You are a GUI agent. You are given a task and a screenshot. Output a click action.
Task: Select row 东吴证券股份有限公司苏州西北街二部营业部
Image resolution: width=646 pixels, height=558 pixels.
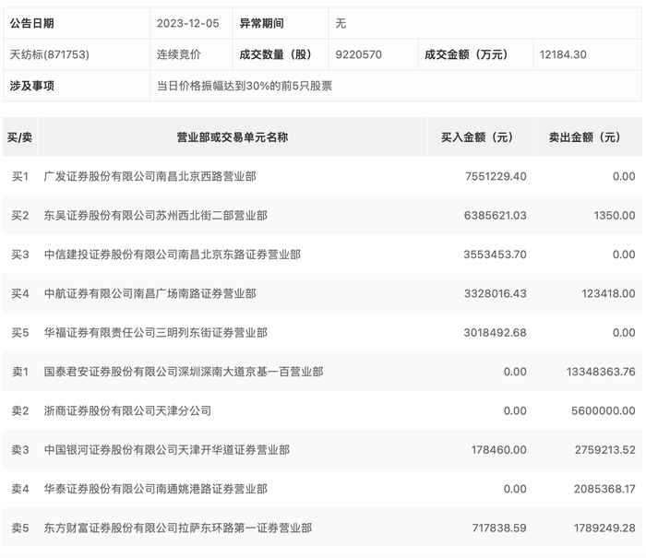click(x=323, y=216)
